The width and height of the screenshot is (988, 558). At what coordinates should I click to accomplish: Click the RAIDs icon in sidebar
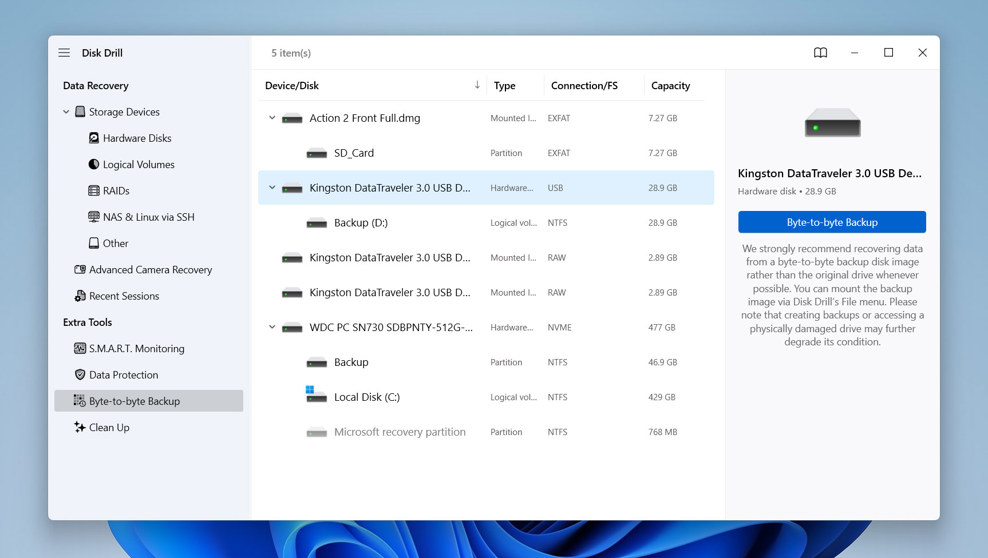[94, 190]
